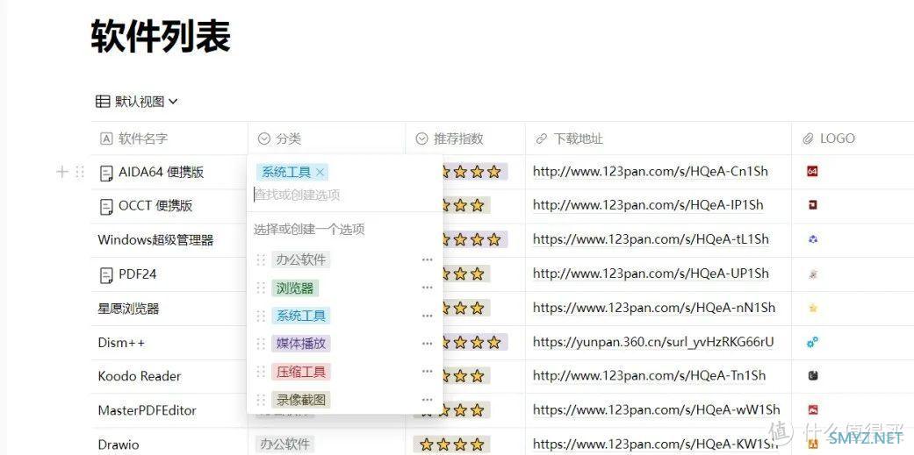Click the Windows超级管理器 name cell
Image resolution: width=914 pixels, height=455 pixels.
155,239
